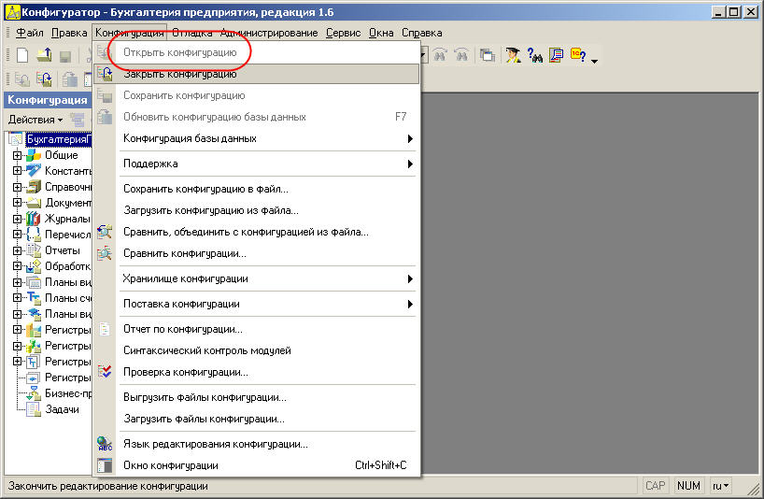This screenshot has height=499, width=764.
Task: Open the Действия dropdown menu
Action: (35, 120)
